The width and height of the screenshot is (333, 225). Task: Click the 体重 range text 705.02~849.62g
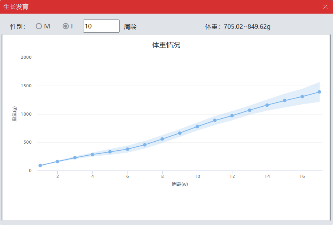(238, 26)
